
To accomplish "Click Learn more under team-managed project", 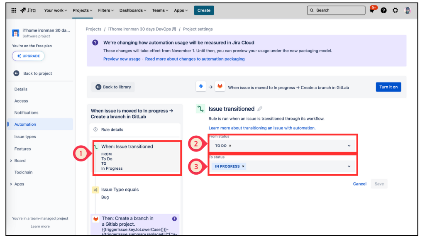I will [40, 226].
